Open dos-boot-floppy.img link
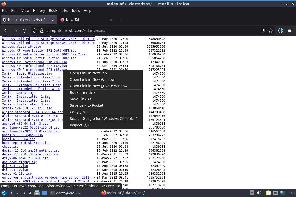Image resolution: width=296 pixels, height=197 pixels. [20, 162]
